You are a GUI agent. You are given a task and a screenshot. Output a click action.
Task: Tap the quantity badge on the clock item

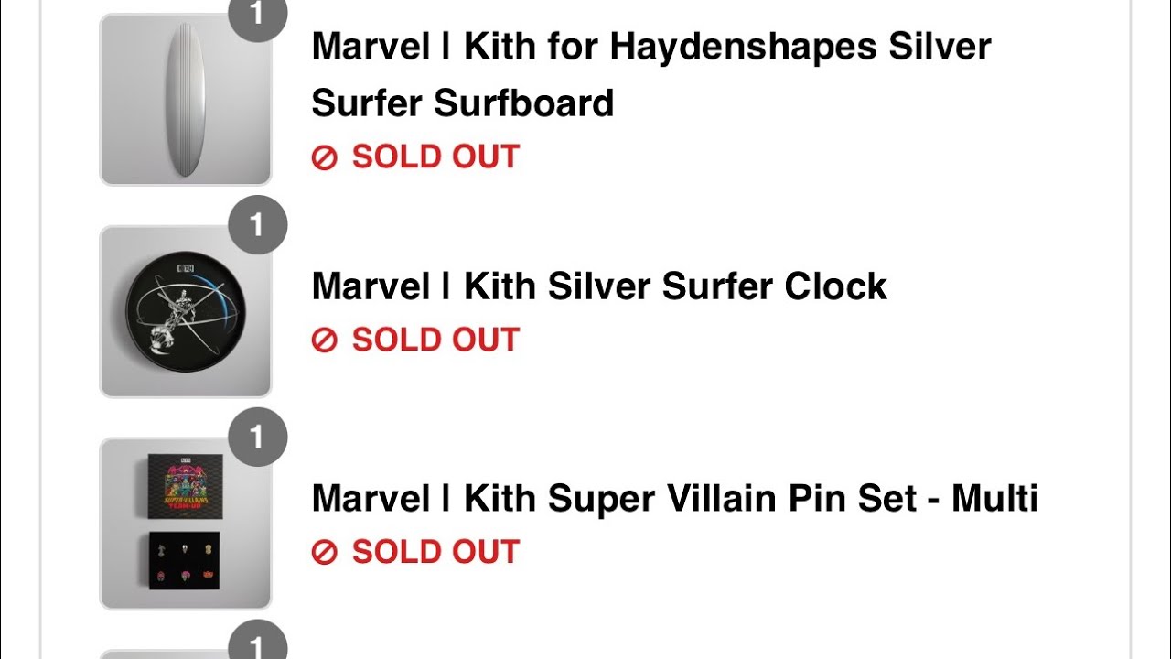coord(257,224)
